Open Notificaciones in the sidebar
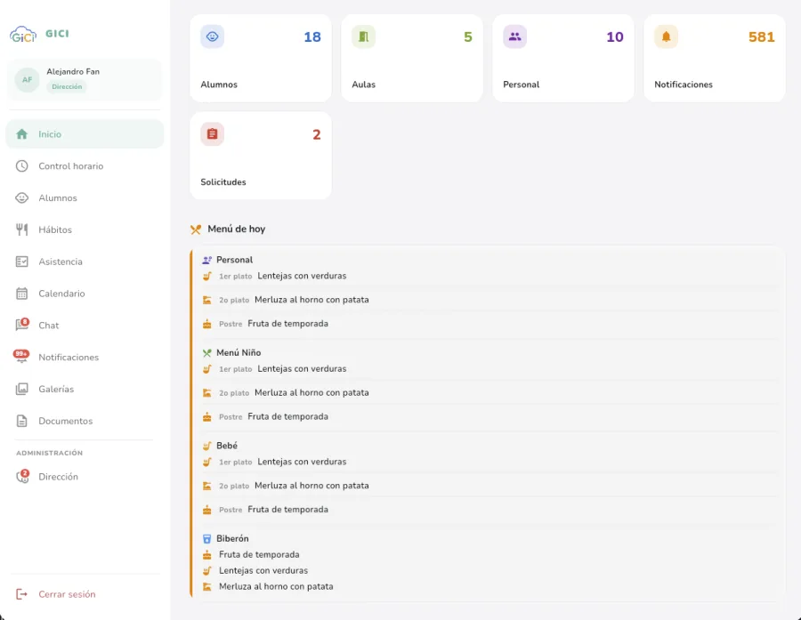This screenshot has width=801, height=620. (85, 357)
